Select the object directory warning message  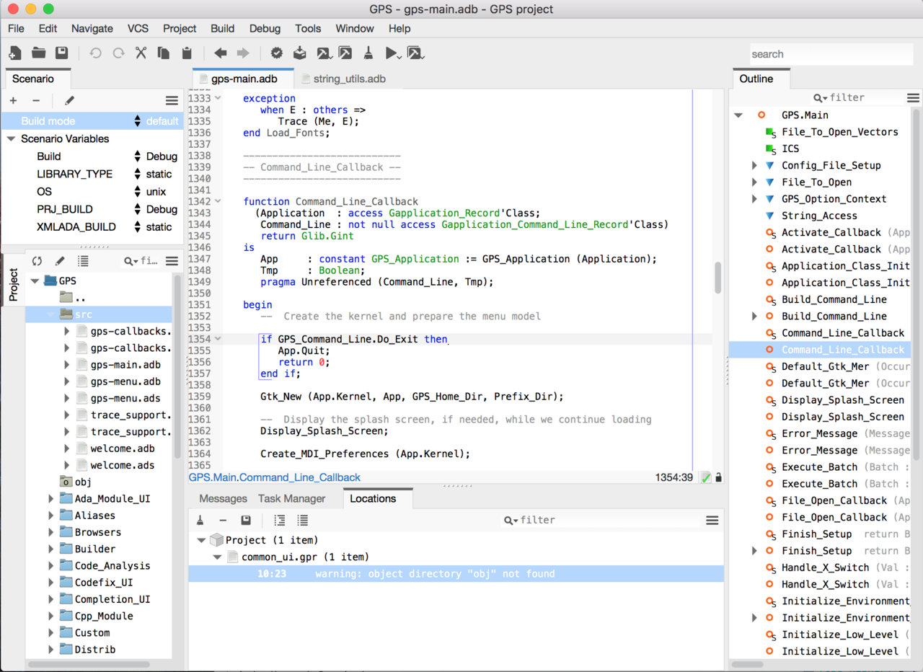coord(456,574)
